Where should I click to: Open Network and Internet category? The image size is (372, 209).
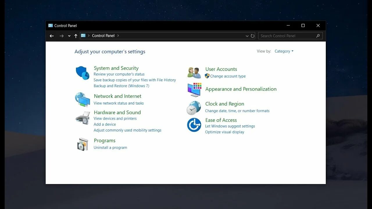pyautogui.click(x=117, y=96)
